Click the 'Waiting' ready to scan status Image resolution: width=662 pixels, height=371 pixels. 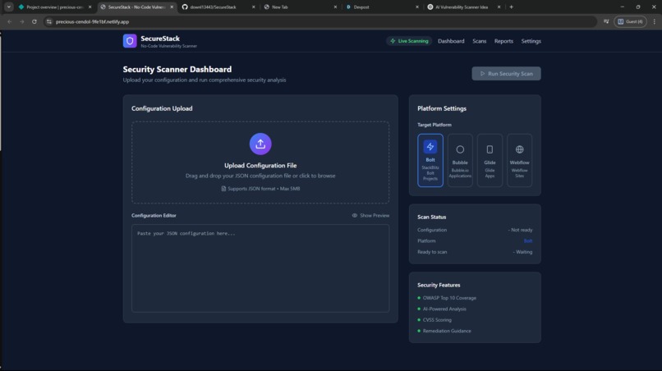point(522,252)
